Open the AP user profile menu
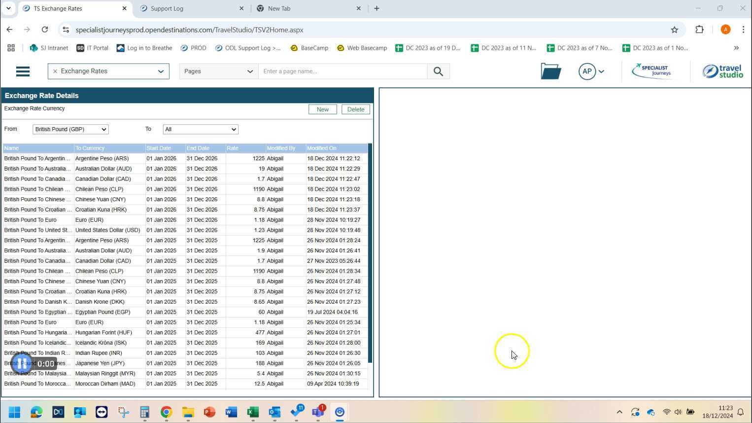The image size is (752, 423). tap(591, 71)
